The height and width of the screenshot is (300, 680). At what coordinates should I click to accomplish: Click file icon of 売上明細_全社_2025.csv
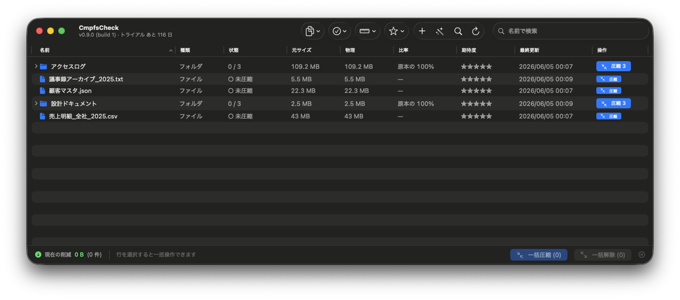click(x=42, y=116)
